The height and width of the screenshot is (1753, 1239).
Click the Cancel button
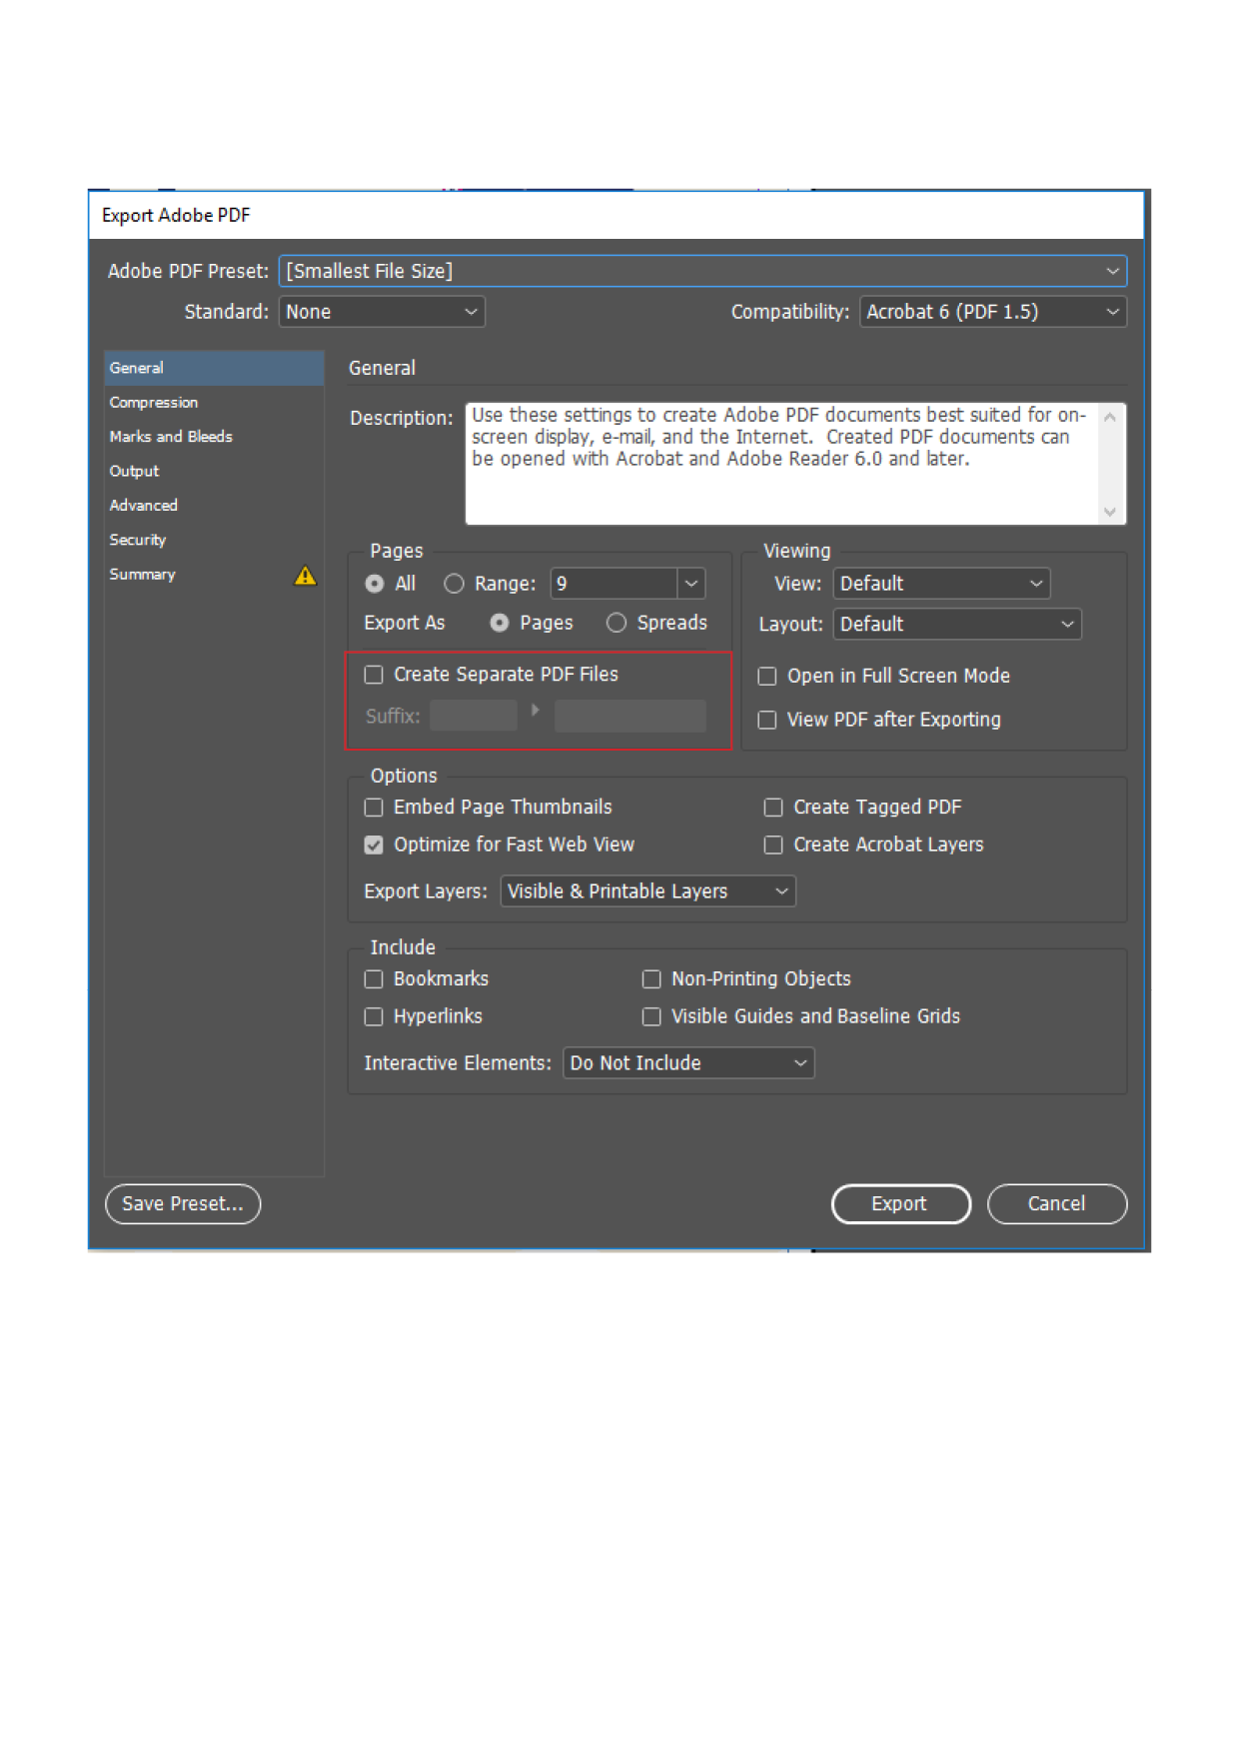1057,1204
